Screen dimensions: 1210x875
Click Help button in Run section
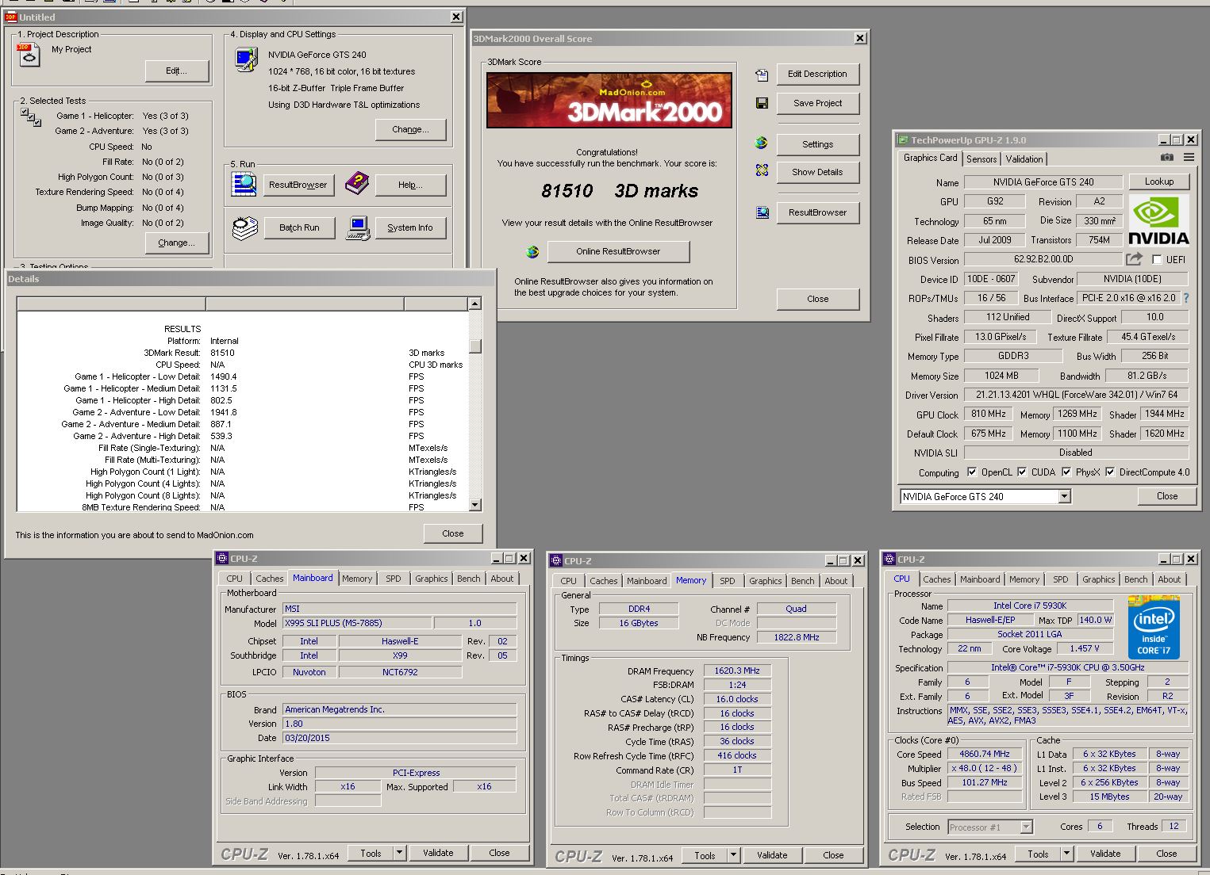pyautogui.click(x=410, y=185)
